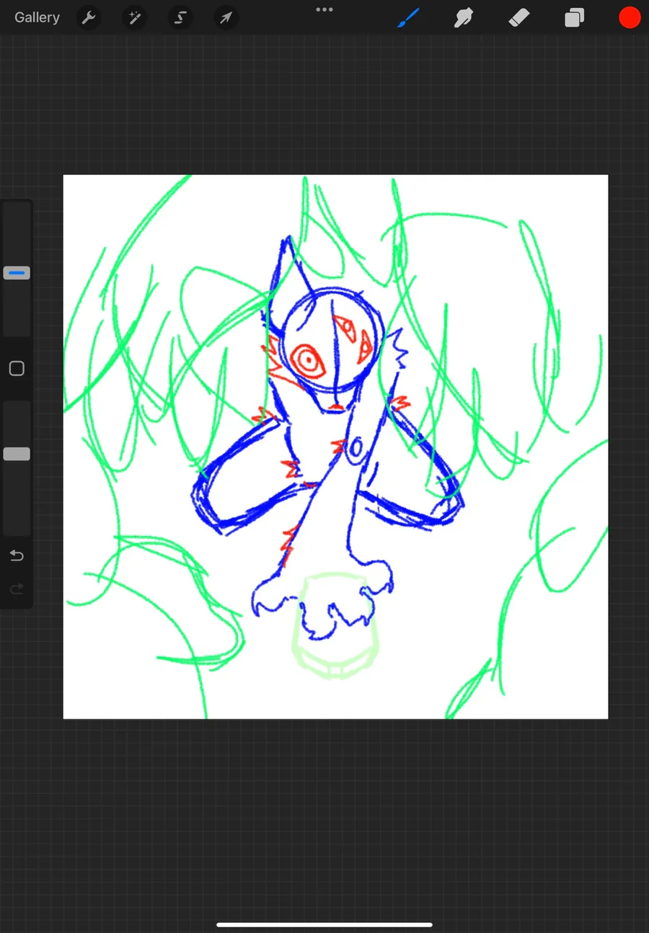Open the Adjustments magic wand menu
The height and width of the screenshot is (933, 649).
coord(134,18)
